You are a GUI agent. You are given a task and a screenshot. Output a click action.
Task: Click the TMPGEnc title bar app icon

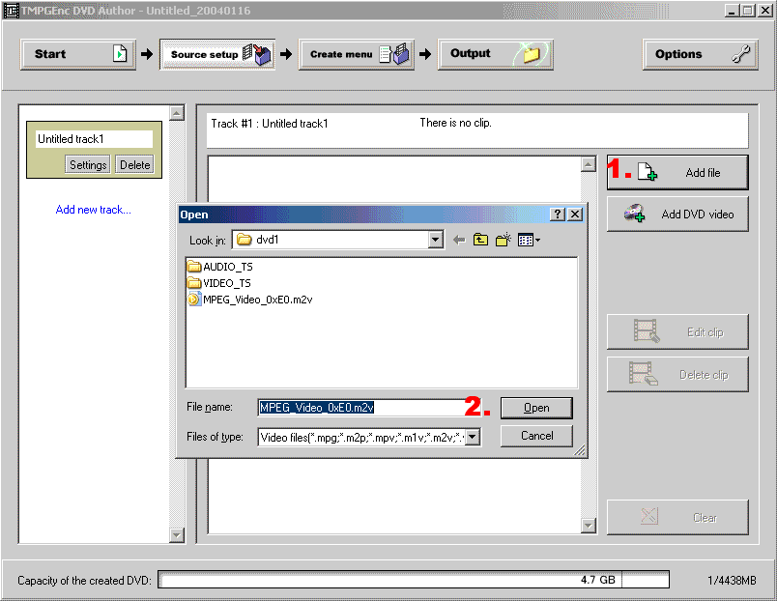[11, 11]
